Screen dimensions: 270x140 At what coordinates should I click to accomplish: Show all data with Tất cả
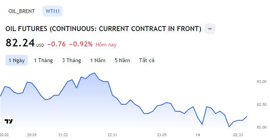(x=147, y=60)
